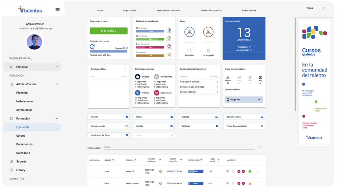Toggle the checkbox action in Laura's row
Screen dimensions: 337x187
tap(228, 172)
